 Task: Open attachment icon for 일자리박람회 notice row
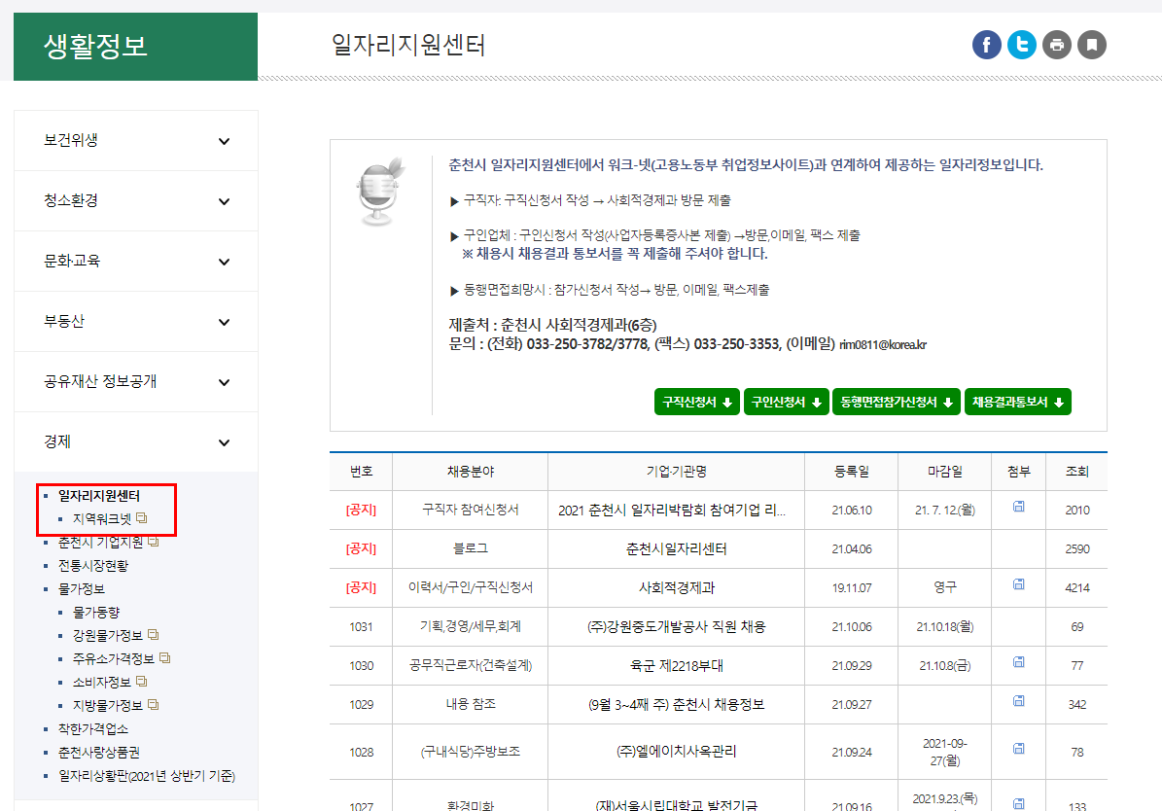pos(1018,507)
